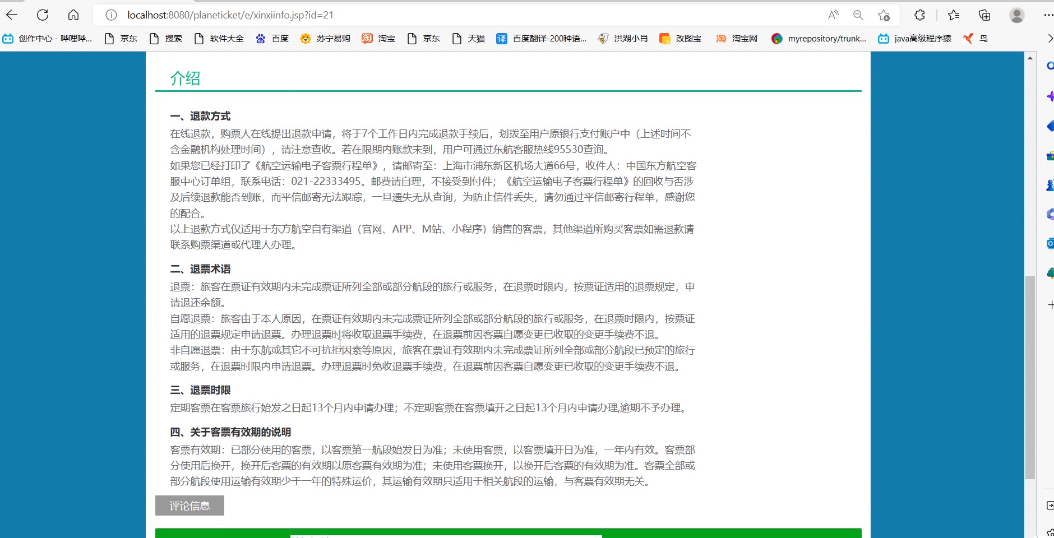The image size is (1054, 538).
Task: Open 淘宝网 bookmark
Action: click(x=736, y=38)
